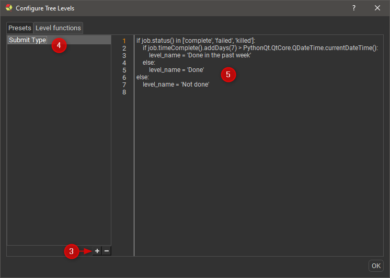Screen dimensions: 390x278
Task: Click the red marker numbered 5
Action: tap(228, 75)
